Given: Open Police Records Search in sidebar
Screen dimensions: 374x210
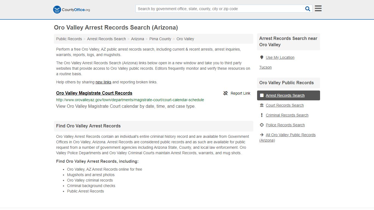Looking at the screenshot, I should pyautogui.click(x=285, y=125).
